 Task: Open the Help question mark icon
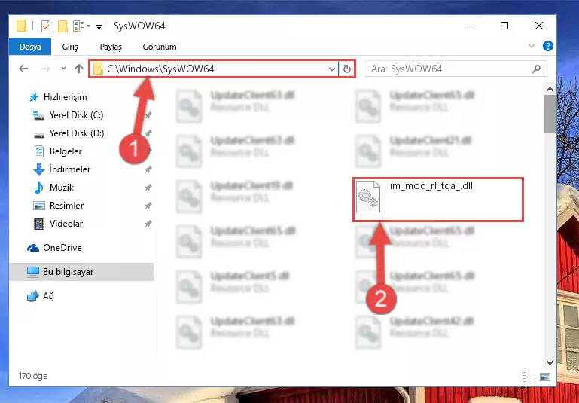click(x=548, y=46)
